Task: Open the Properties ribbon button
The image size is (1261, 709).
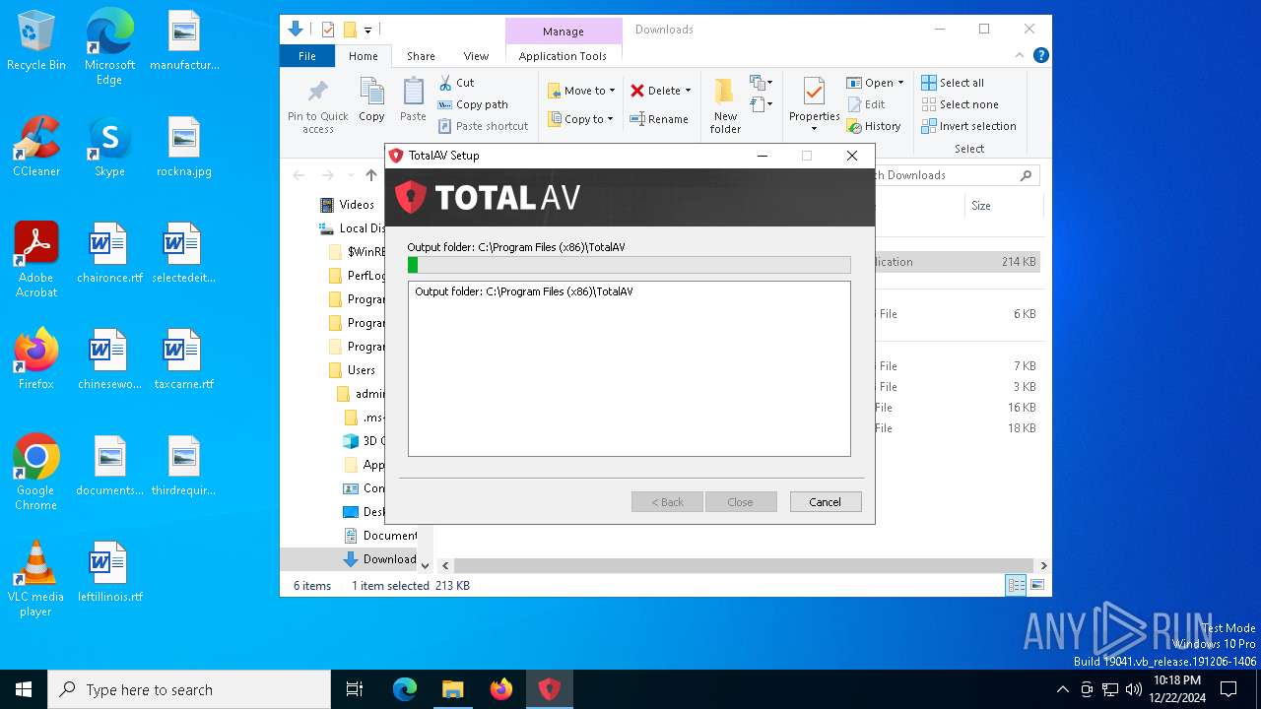Action: click(814, 104)
